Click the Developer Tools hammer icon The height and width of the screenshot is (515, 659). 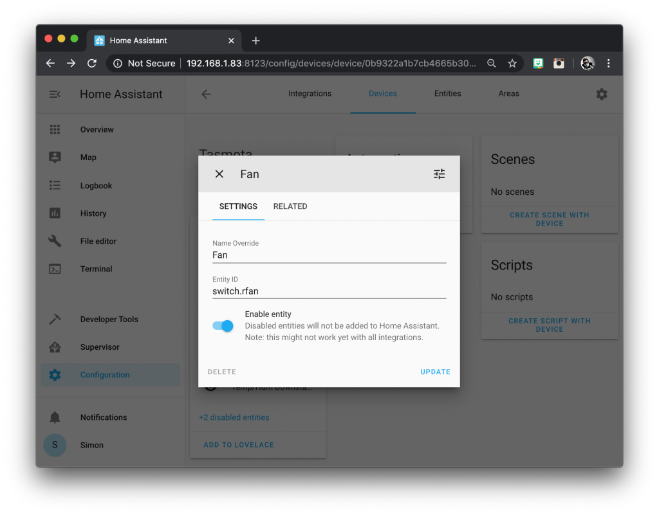coord(55,319)
